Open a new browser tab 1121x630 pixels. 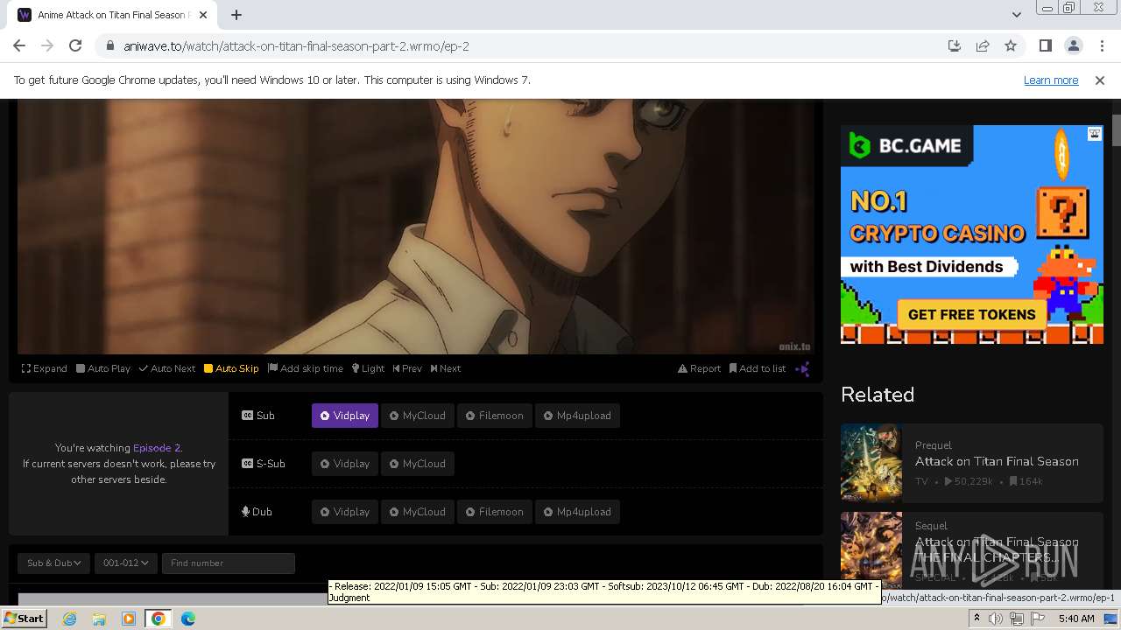pyautogui.click(x=236, y=15)
